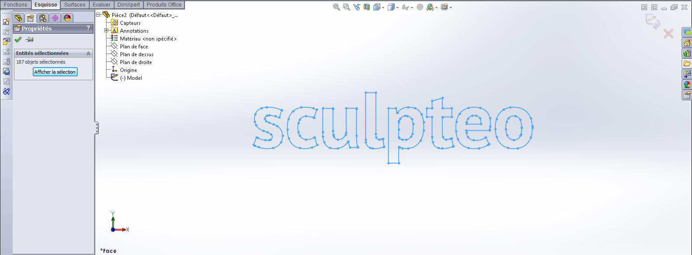This screenshot has width=692, height=255.
Task: Click the tile-right window button
Action: coord(654,7)
